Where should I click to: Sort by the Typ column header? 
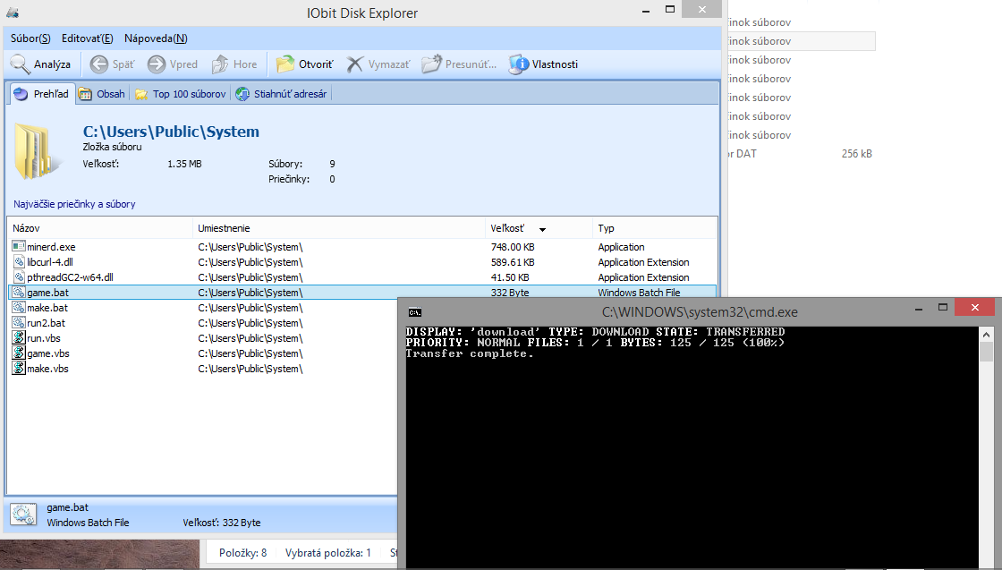[x=654, y=228]
